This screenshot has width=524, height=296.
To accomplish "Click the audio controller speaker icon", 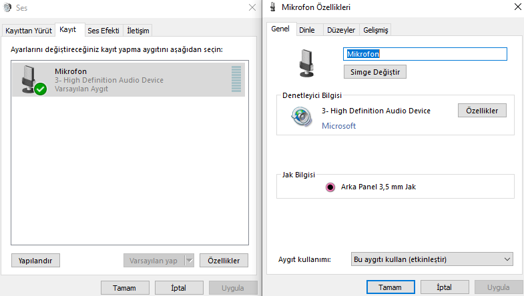I will tap(301, 117).
